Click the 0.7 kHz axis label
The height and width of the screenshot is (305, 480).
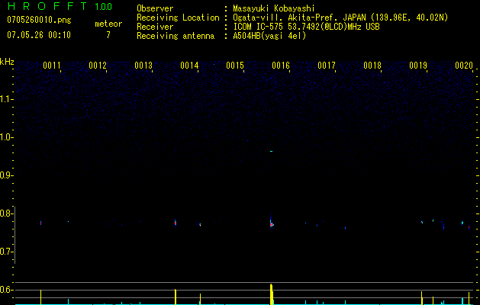6,252
